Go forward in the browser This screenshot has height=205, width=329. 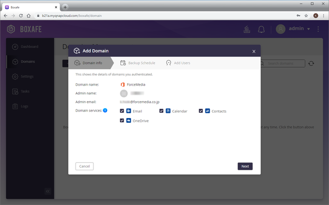coord(13,16)
